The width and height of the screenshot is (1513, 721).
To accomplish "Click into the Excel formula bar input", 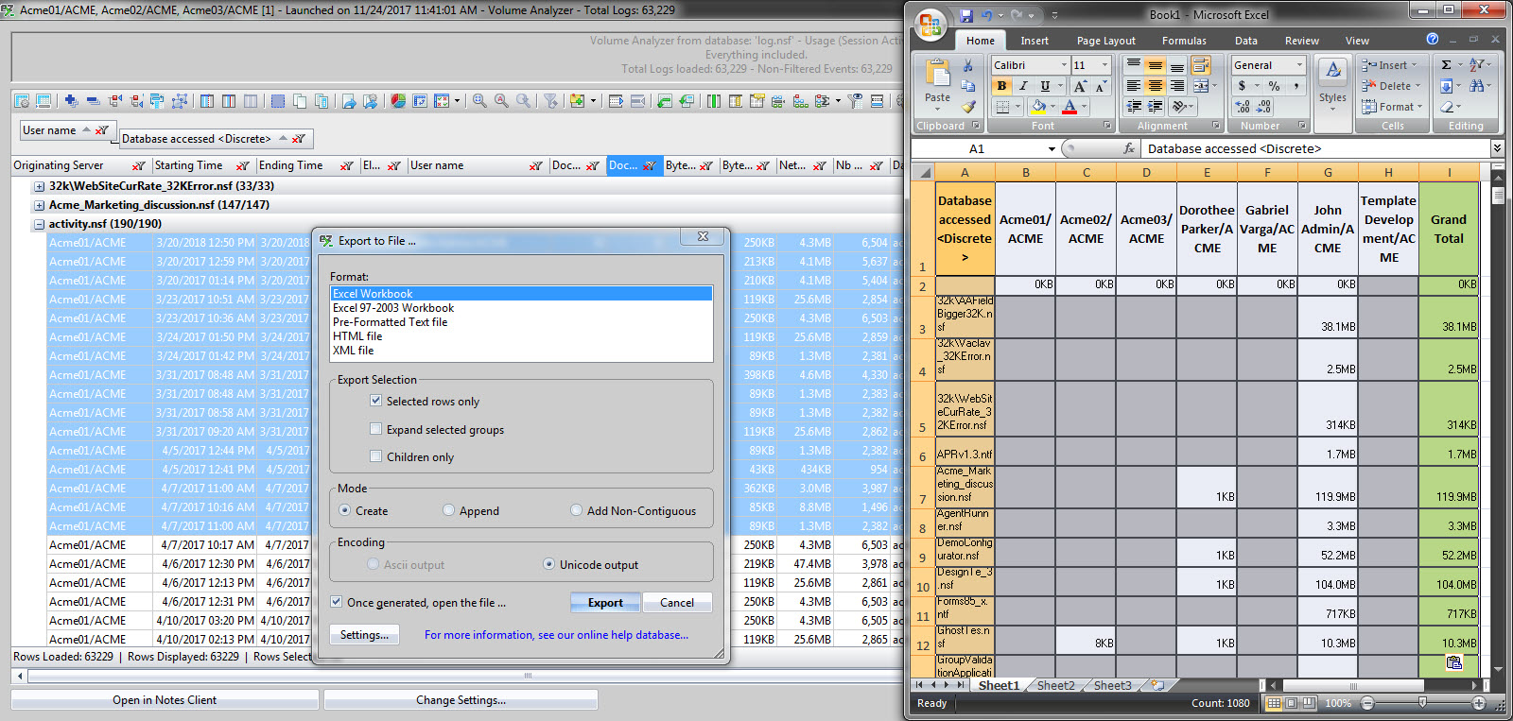I will coord(1314,148).
